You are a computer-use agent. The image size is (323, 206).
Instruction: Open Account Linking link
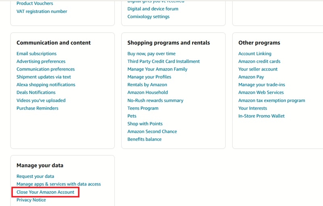(255, 54)
